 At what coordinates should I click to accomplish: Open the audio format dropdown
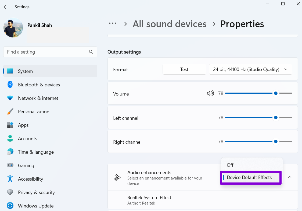point(250,69)
